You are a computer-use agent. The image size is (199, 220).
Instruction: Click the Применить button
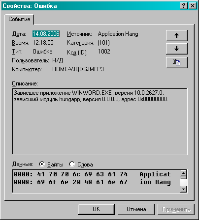tap(176, 209)
